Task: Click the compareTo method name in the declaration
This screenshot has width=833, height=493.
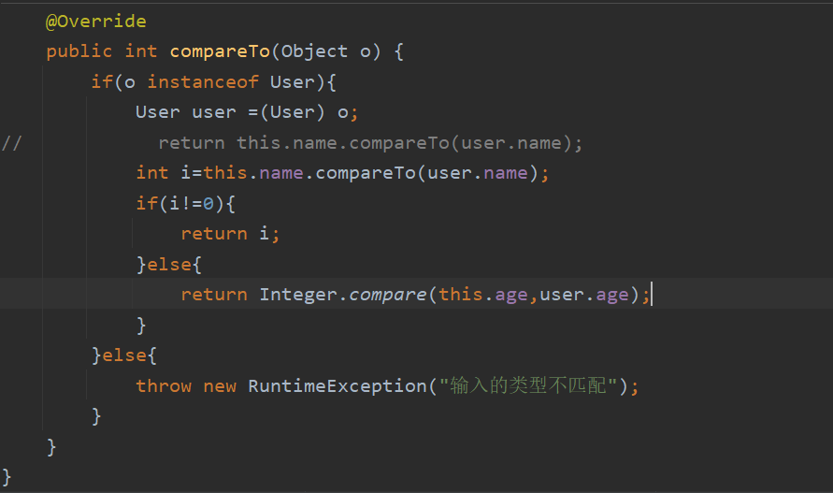Action: click(220, 51)
